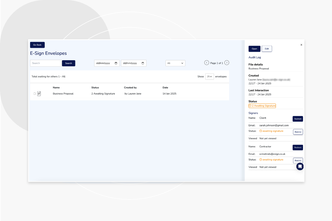The image size is (332, 221).
Task: Click the by Lauren Jane cell
Action: pyautogui.click(x=133, y=94)
